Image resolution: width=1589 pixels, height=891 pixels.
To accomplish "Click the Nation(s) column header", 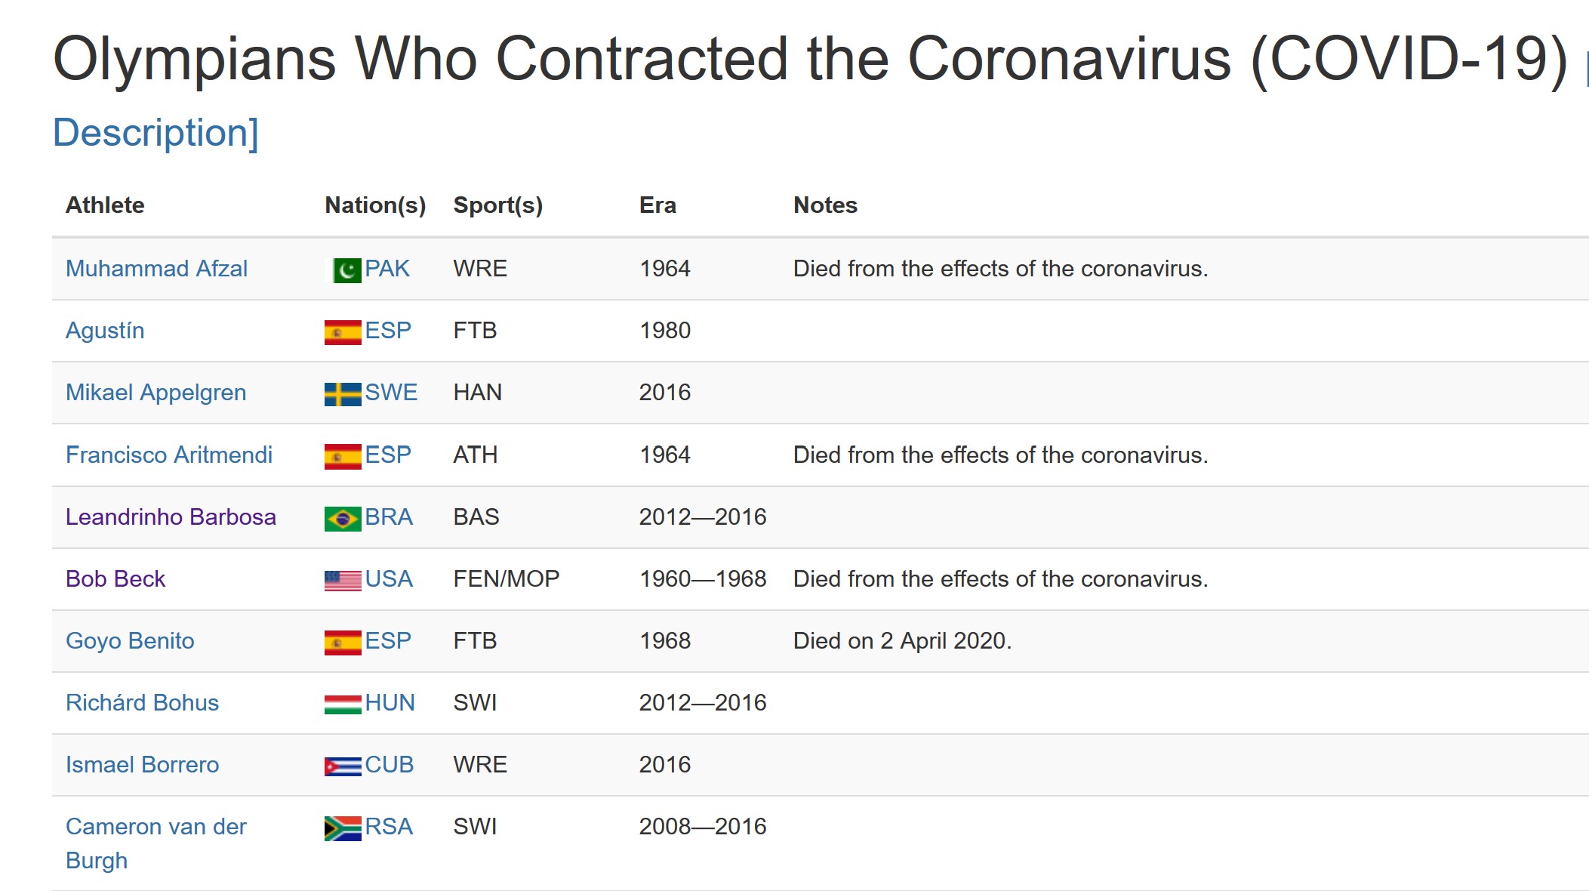I will (375, 205).
